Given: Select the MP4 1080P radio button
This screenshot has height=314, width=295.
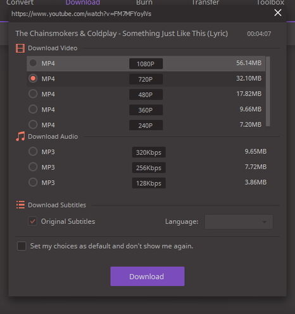Looking at the screenshot, I should click(x=33, y=63).
